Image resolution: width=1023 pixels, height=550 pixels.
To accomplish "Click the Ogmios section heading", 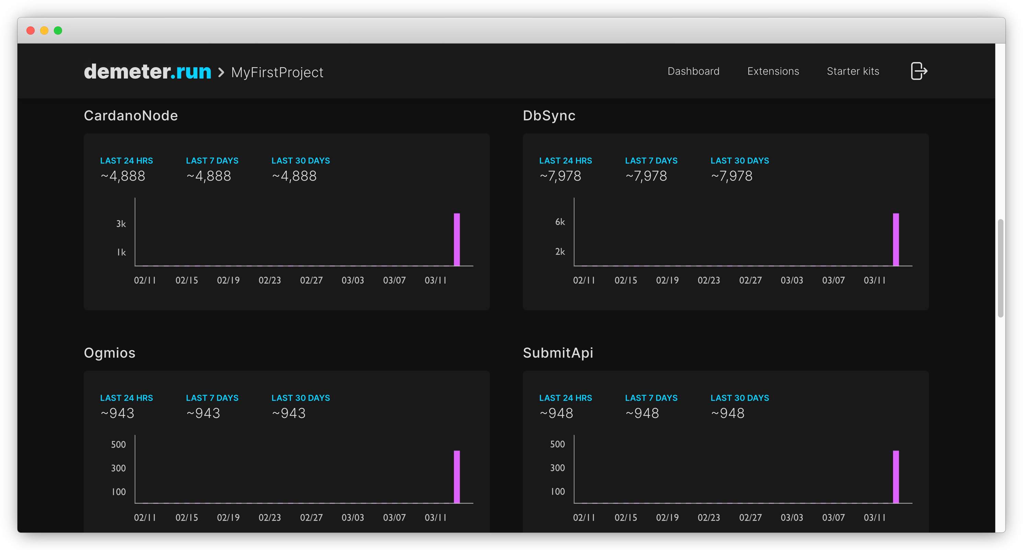I will 110,353.
